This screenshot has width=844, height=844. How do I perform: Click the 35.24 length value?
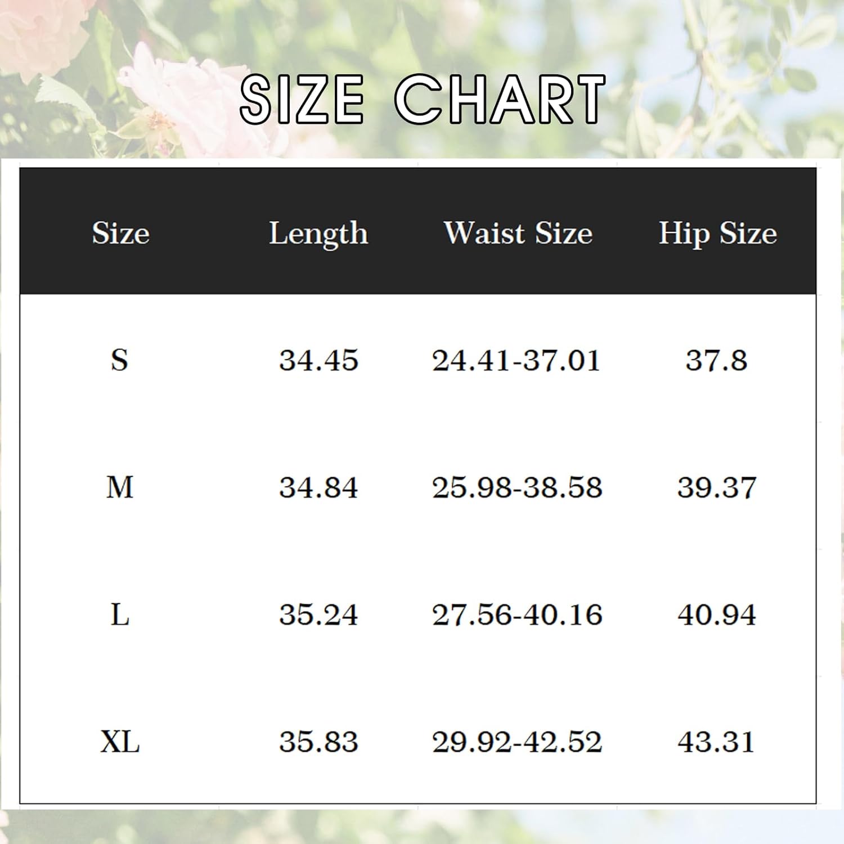point(318,614)
